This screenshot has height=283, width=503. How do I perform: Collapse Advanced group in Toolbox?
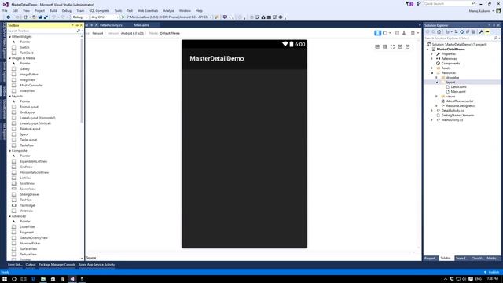click(x=10, y=216)
